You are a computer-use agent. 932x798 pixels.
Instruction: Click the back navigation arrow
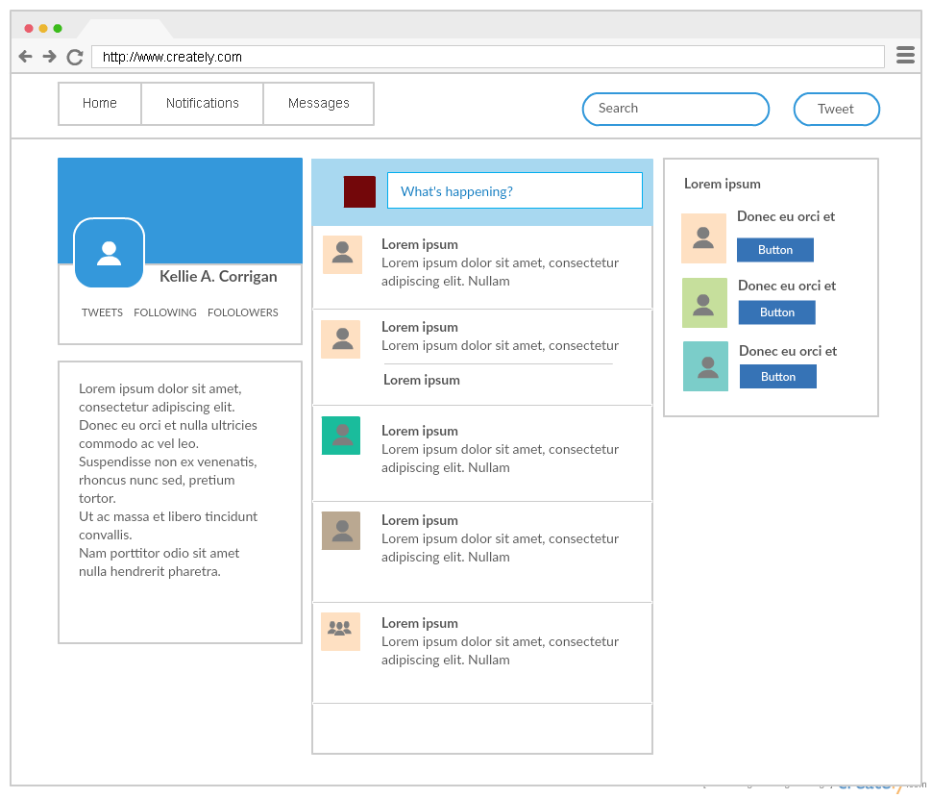pyautogui.click(x=25, y=56)
